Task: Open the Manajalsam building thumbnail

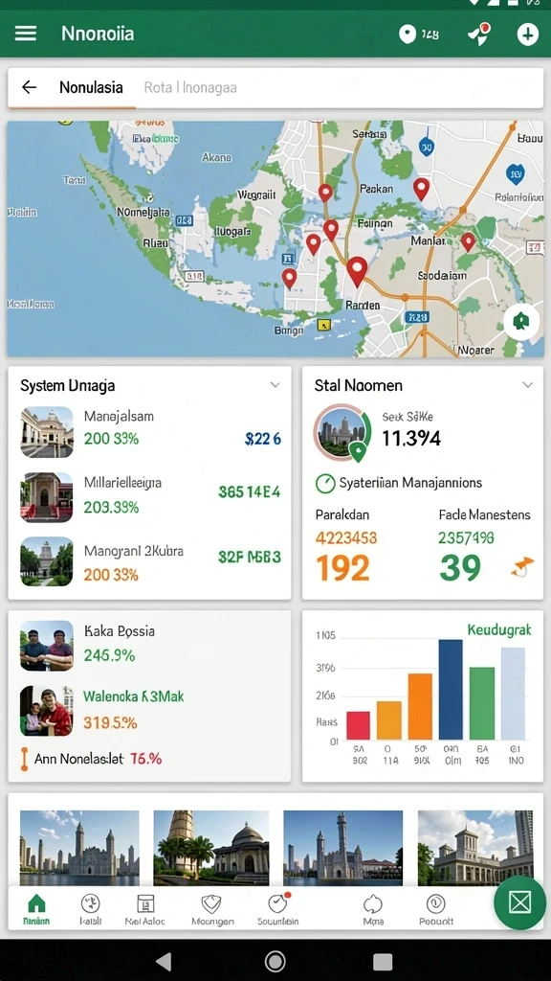Action: point(47,432)
